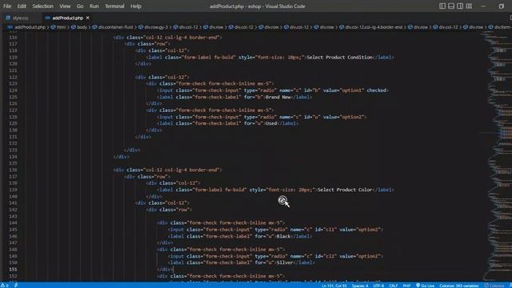The width and height of the screenshot is (512, 288).
Task: Open the Edit menu
Action: point(22,6)
